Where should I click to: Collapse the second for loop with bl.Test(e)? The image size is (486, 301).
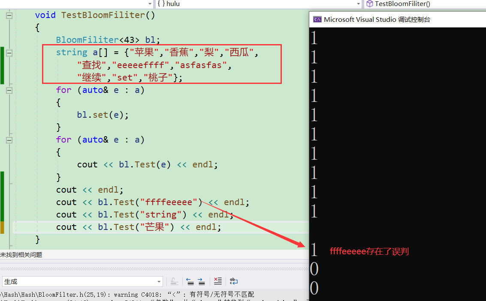9,140
